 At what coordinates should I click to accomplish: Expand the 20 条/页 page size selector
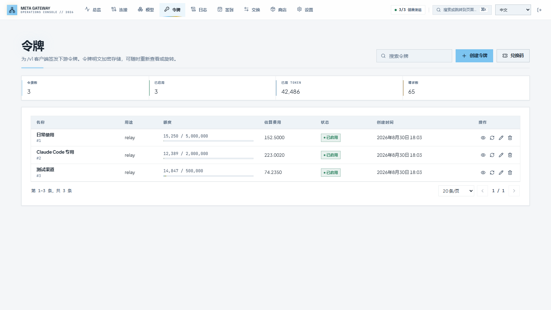456,191
